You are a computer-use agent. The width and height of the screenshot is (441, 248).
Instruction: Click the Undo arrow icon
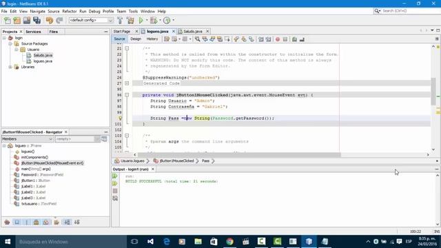click(x=50, y=20)
